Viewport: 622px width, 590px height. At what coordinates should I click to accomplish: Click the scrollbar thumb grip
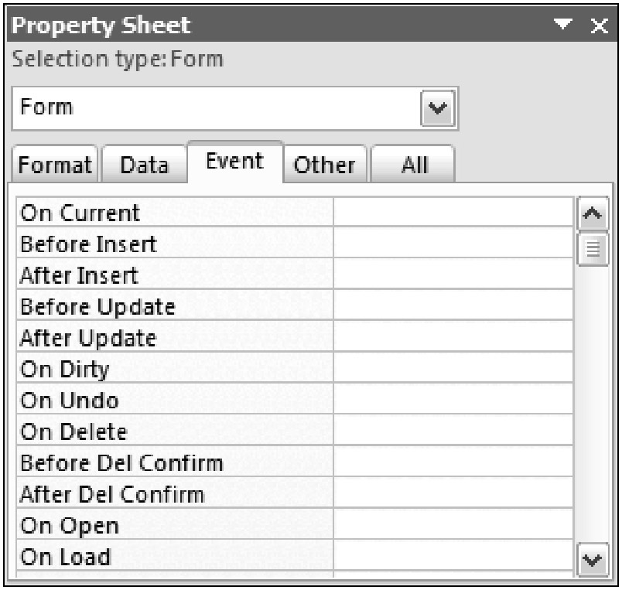593,247
